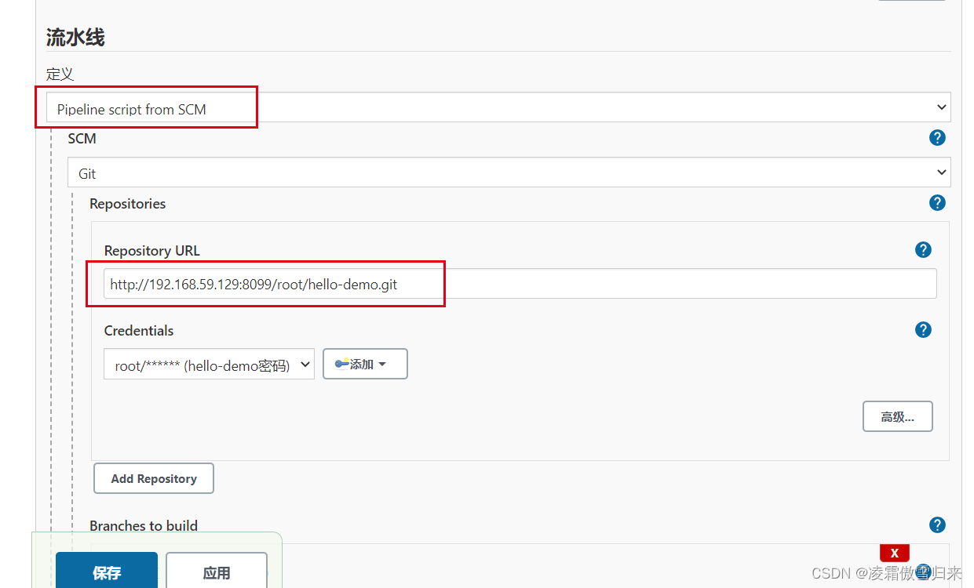Open help for the SCM setting

point(937,138)
